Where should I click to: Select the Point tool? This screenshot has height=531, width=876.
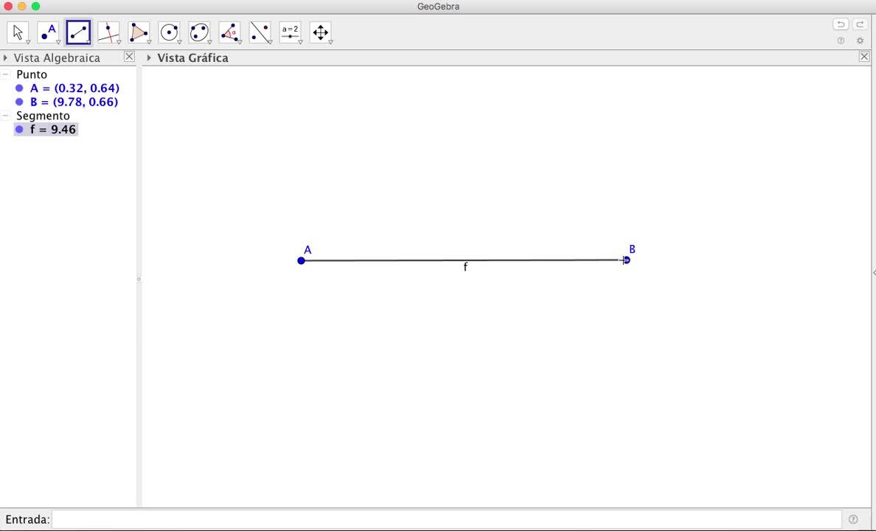[48, 32]
